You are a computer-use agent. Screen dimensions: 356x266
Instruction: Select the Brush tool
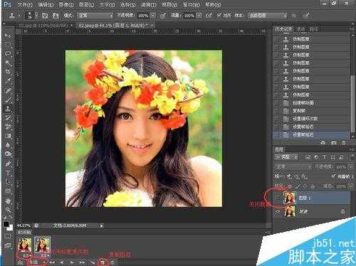[x=8, y=100]
